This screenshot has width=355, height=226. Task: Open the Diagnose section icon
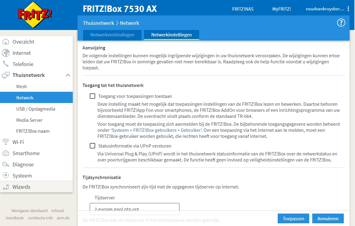coord(5,164)
